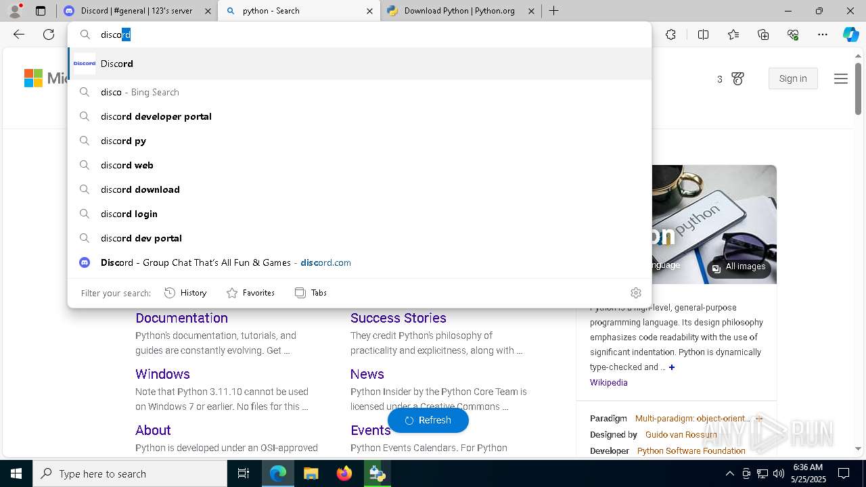Close the python - Search tab
The height and width of the screenshot is (487, 866).
[x=369, y=11]
